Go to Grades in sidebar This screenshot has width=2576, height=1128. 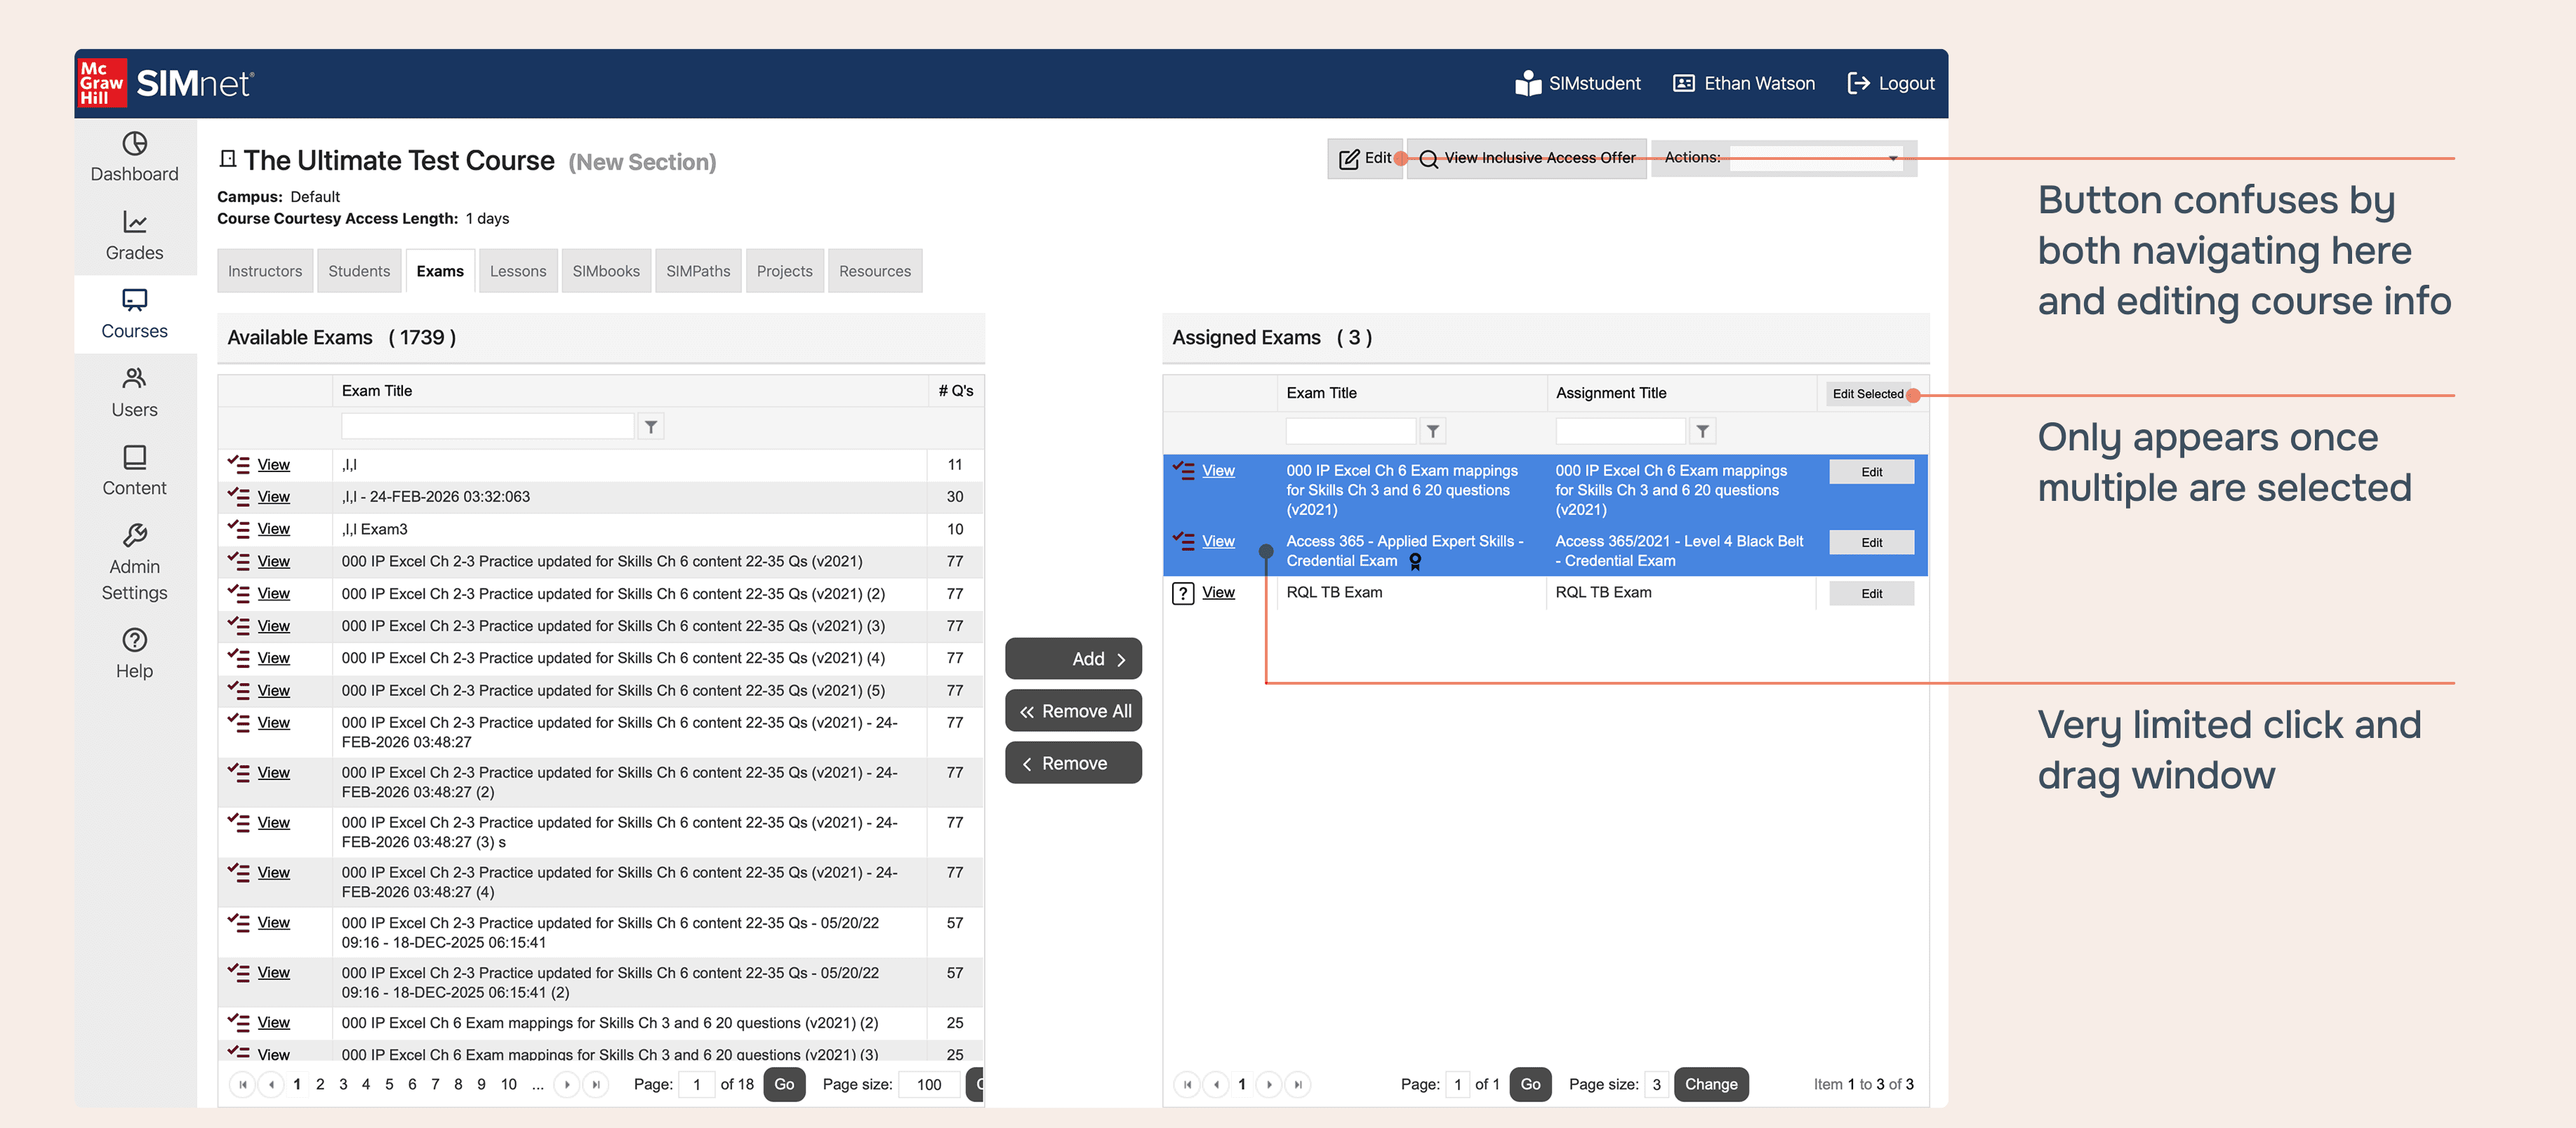point(134,236)
